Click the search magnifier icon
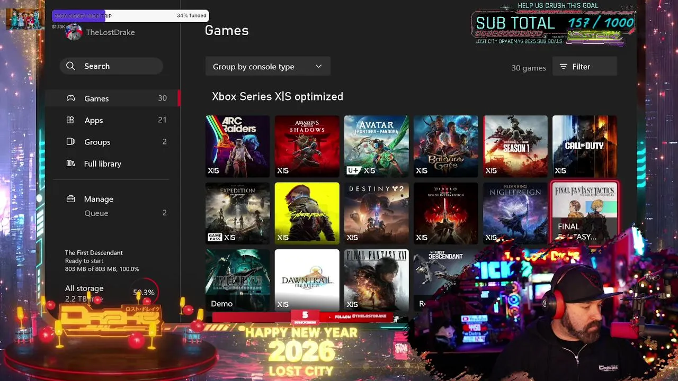 pos(71,66)
